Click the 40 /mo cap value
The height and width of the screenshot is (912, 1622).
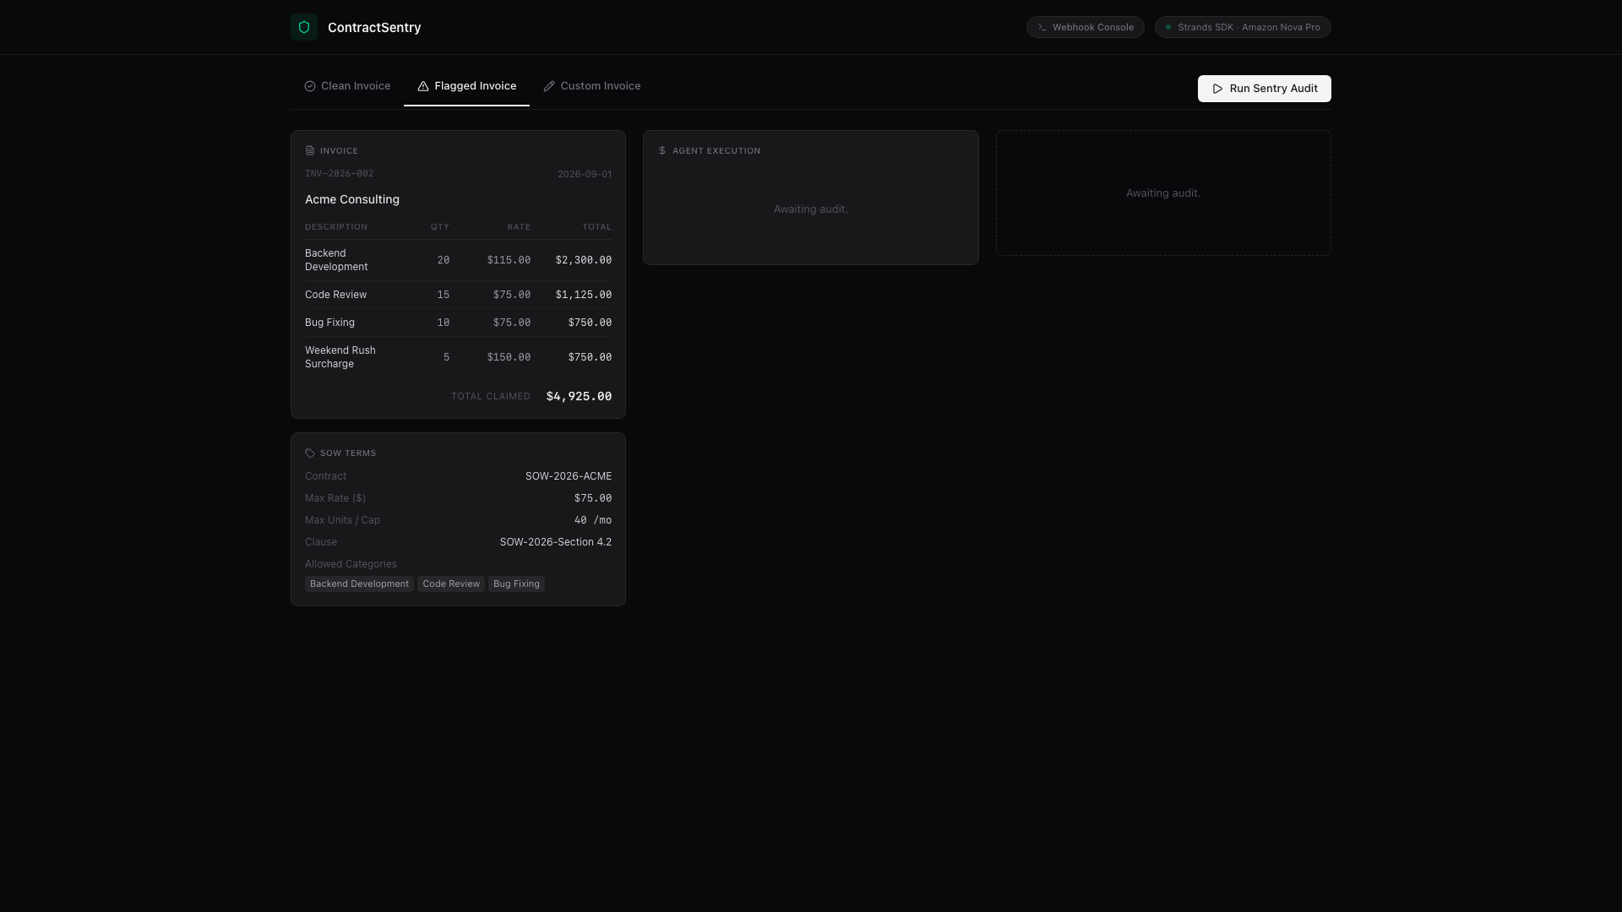click(x=593, y=520)
